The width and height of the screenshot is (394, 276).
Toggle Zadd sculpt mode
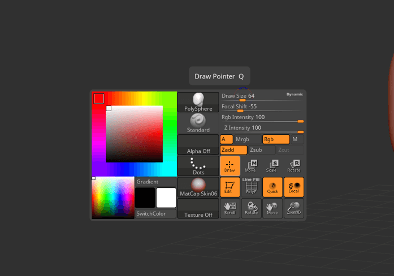[233, 150]
